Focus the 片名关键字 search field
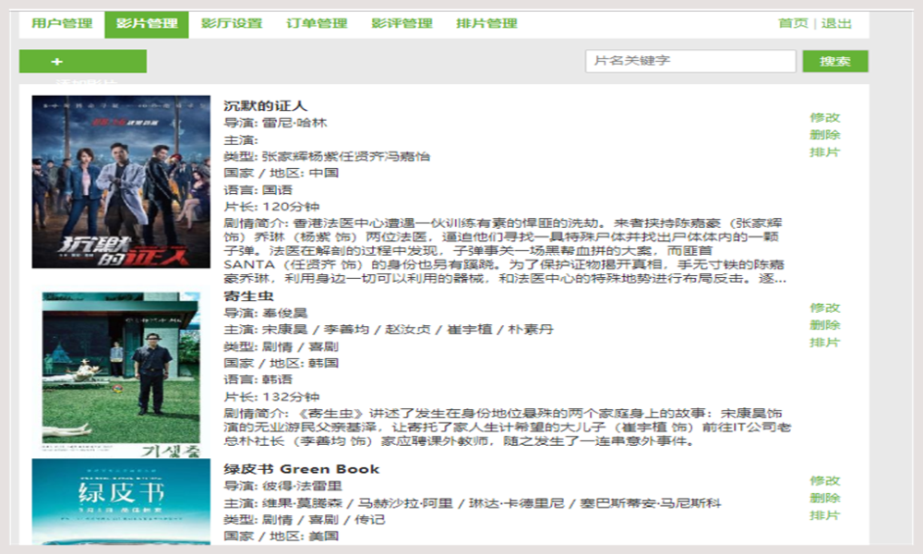 (690, 61)
